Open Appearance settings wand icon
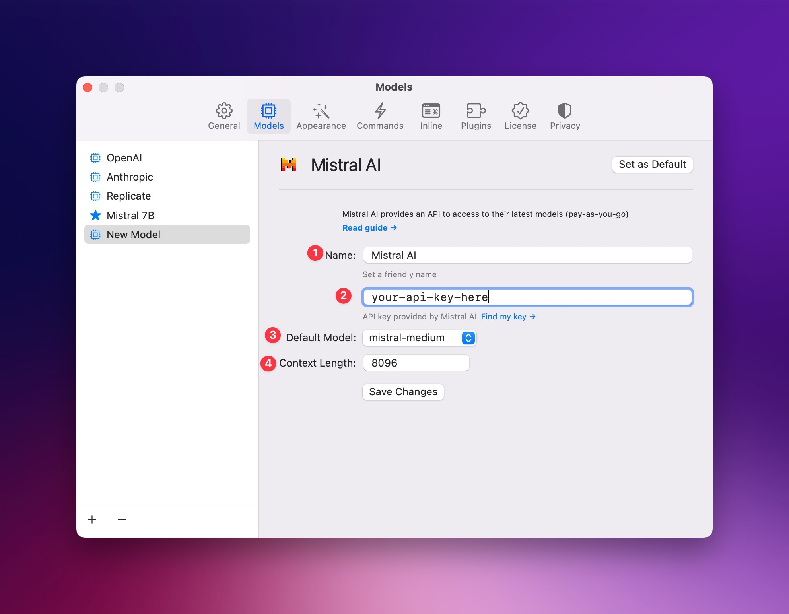The image size is (789, 614). pos(321,111)
